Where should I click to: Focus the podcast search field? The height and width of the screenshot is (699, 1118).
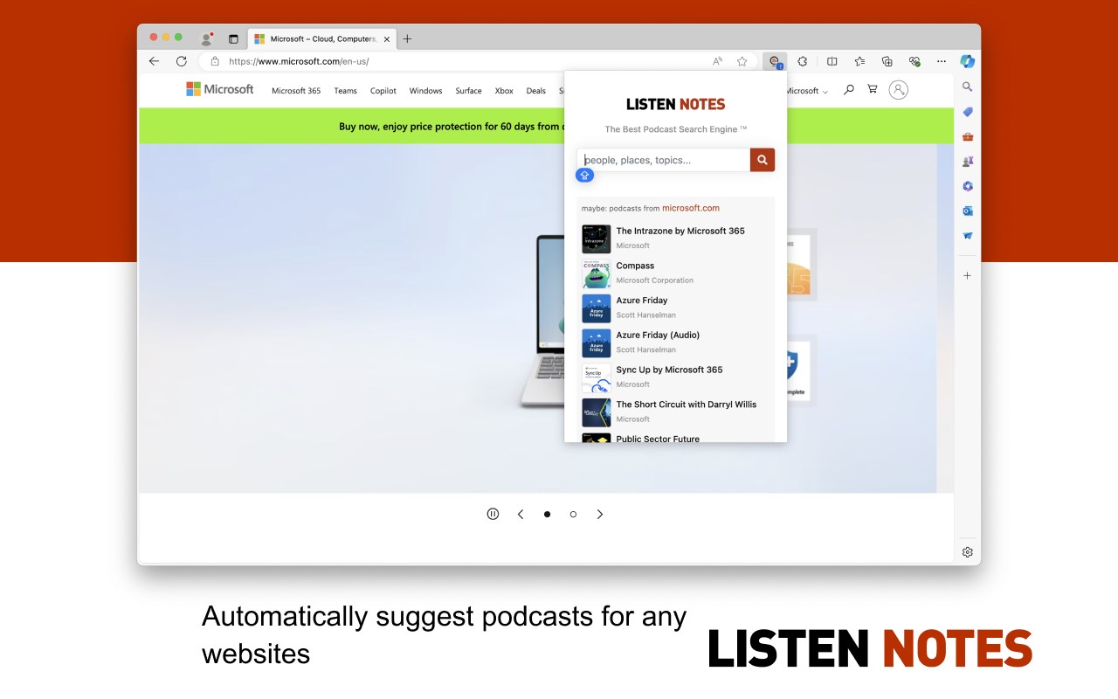point(664,160)
